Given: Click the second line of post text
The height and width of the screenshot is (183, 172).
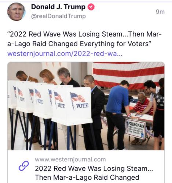Looking at the screenshot, I should point(79,44).
